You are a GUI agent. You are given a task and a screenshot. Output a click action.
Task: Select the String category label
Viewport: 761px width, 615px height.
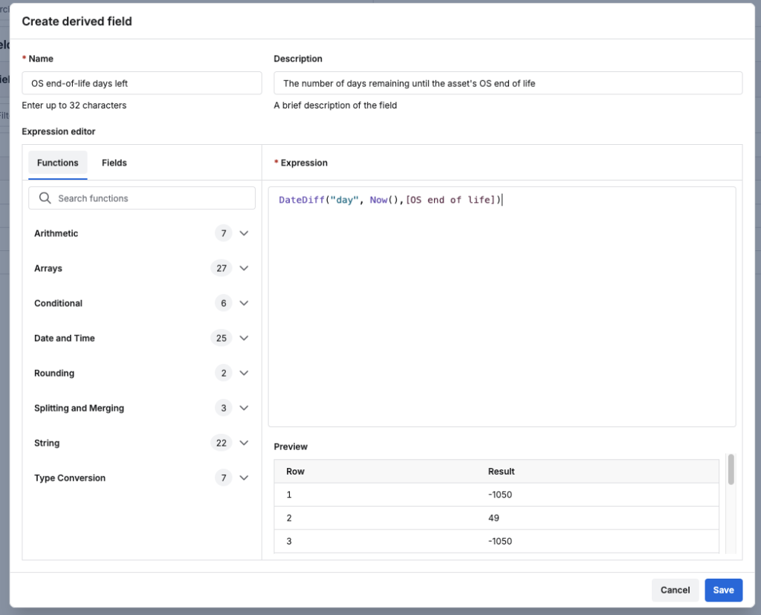pyautogui.click(x=47, y=443)
